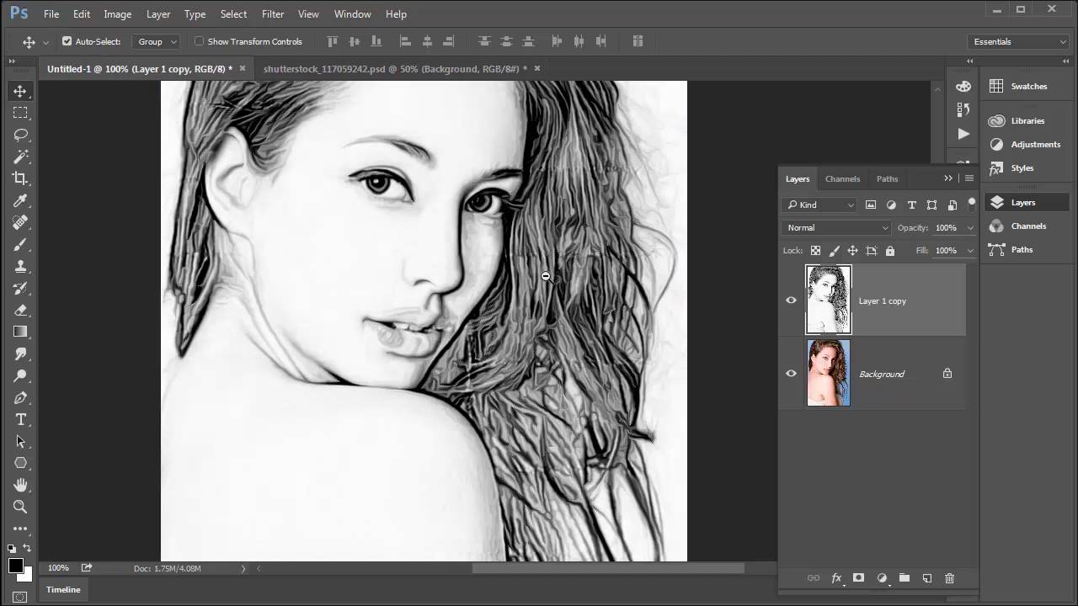Image resolution: width=1078 pixels, height=606 pixels.
Task: Click the Layer 1 copy thumbnail
Action: coord(829,300)
